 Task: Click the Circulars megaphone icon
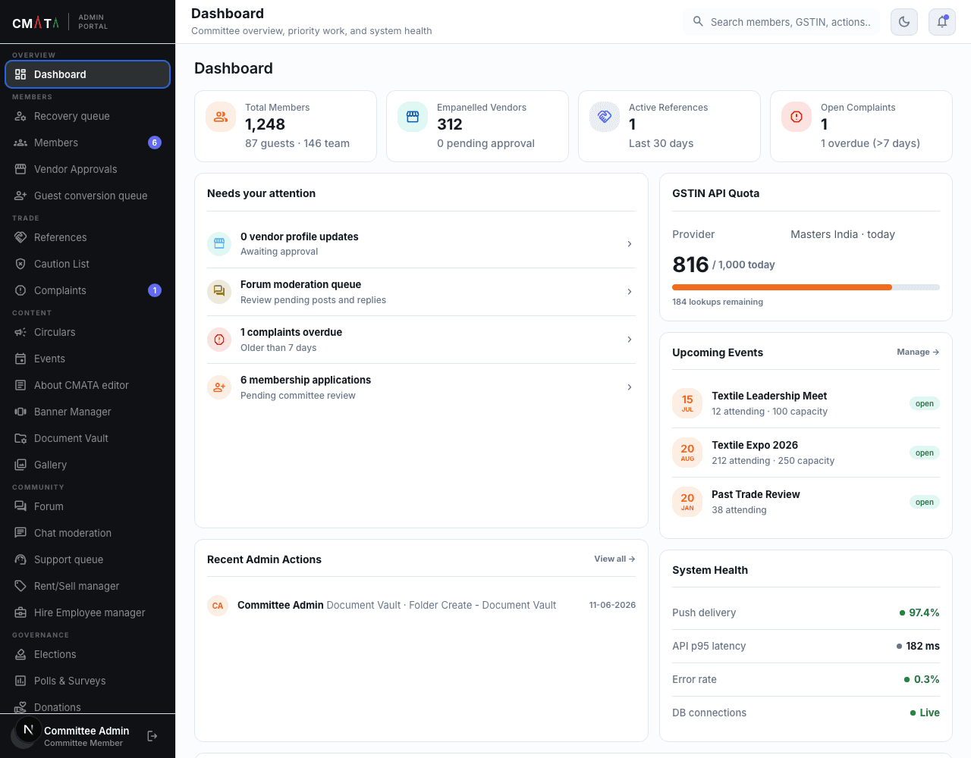click(20, 332)
